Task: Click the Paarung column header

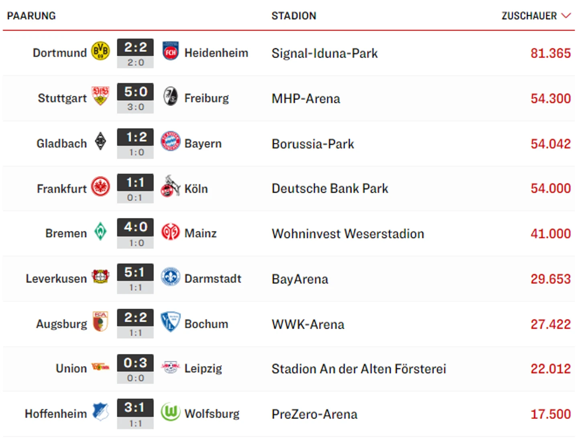Action: click(x=31, y=16)
